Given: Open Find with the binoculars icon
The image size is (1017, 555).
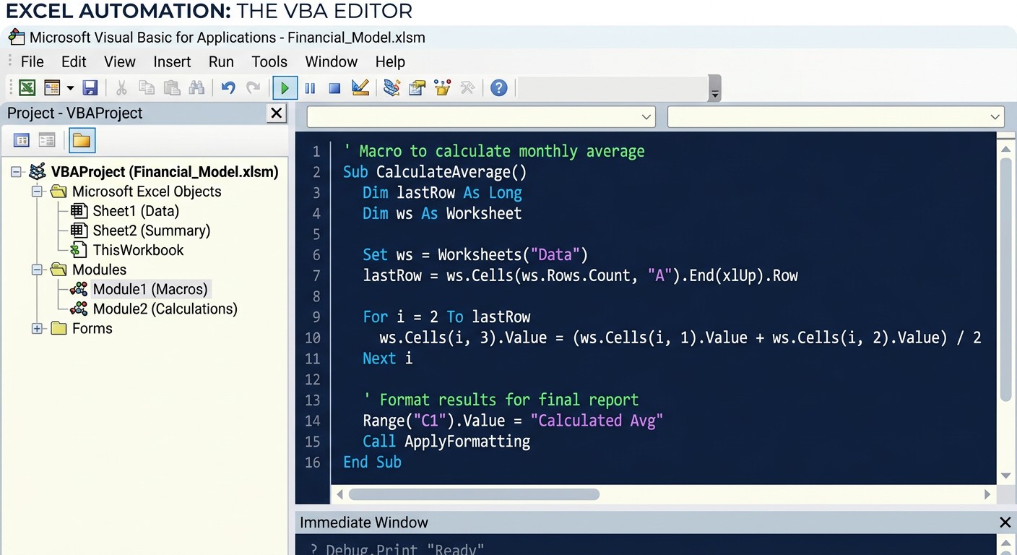Looking at the screenshot, I should 196,88.
